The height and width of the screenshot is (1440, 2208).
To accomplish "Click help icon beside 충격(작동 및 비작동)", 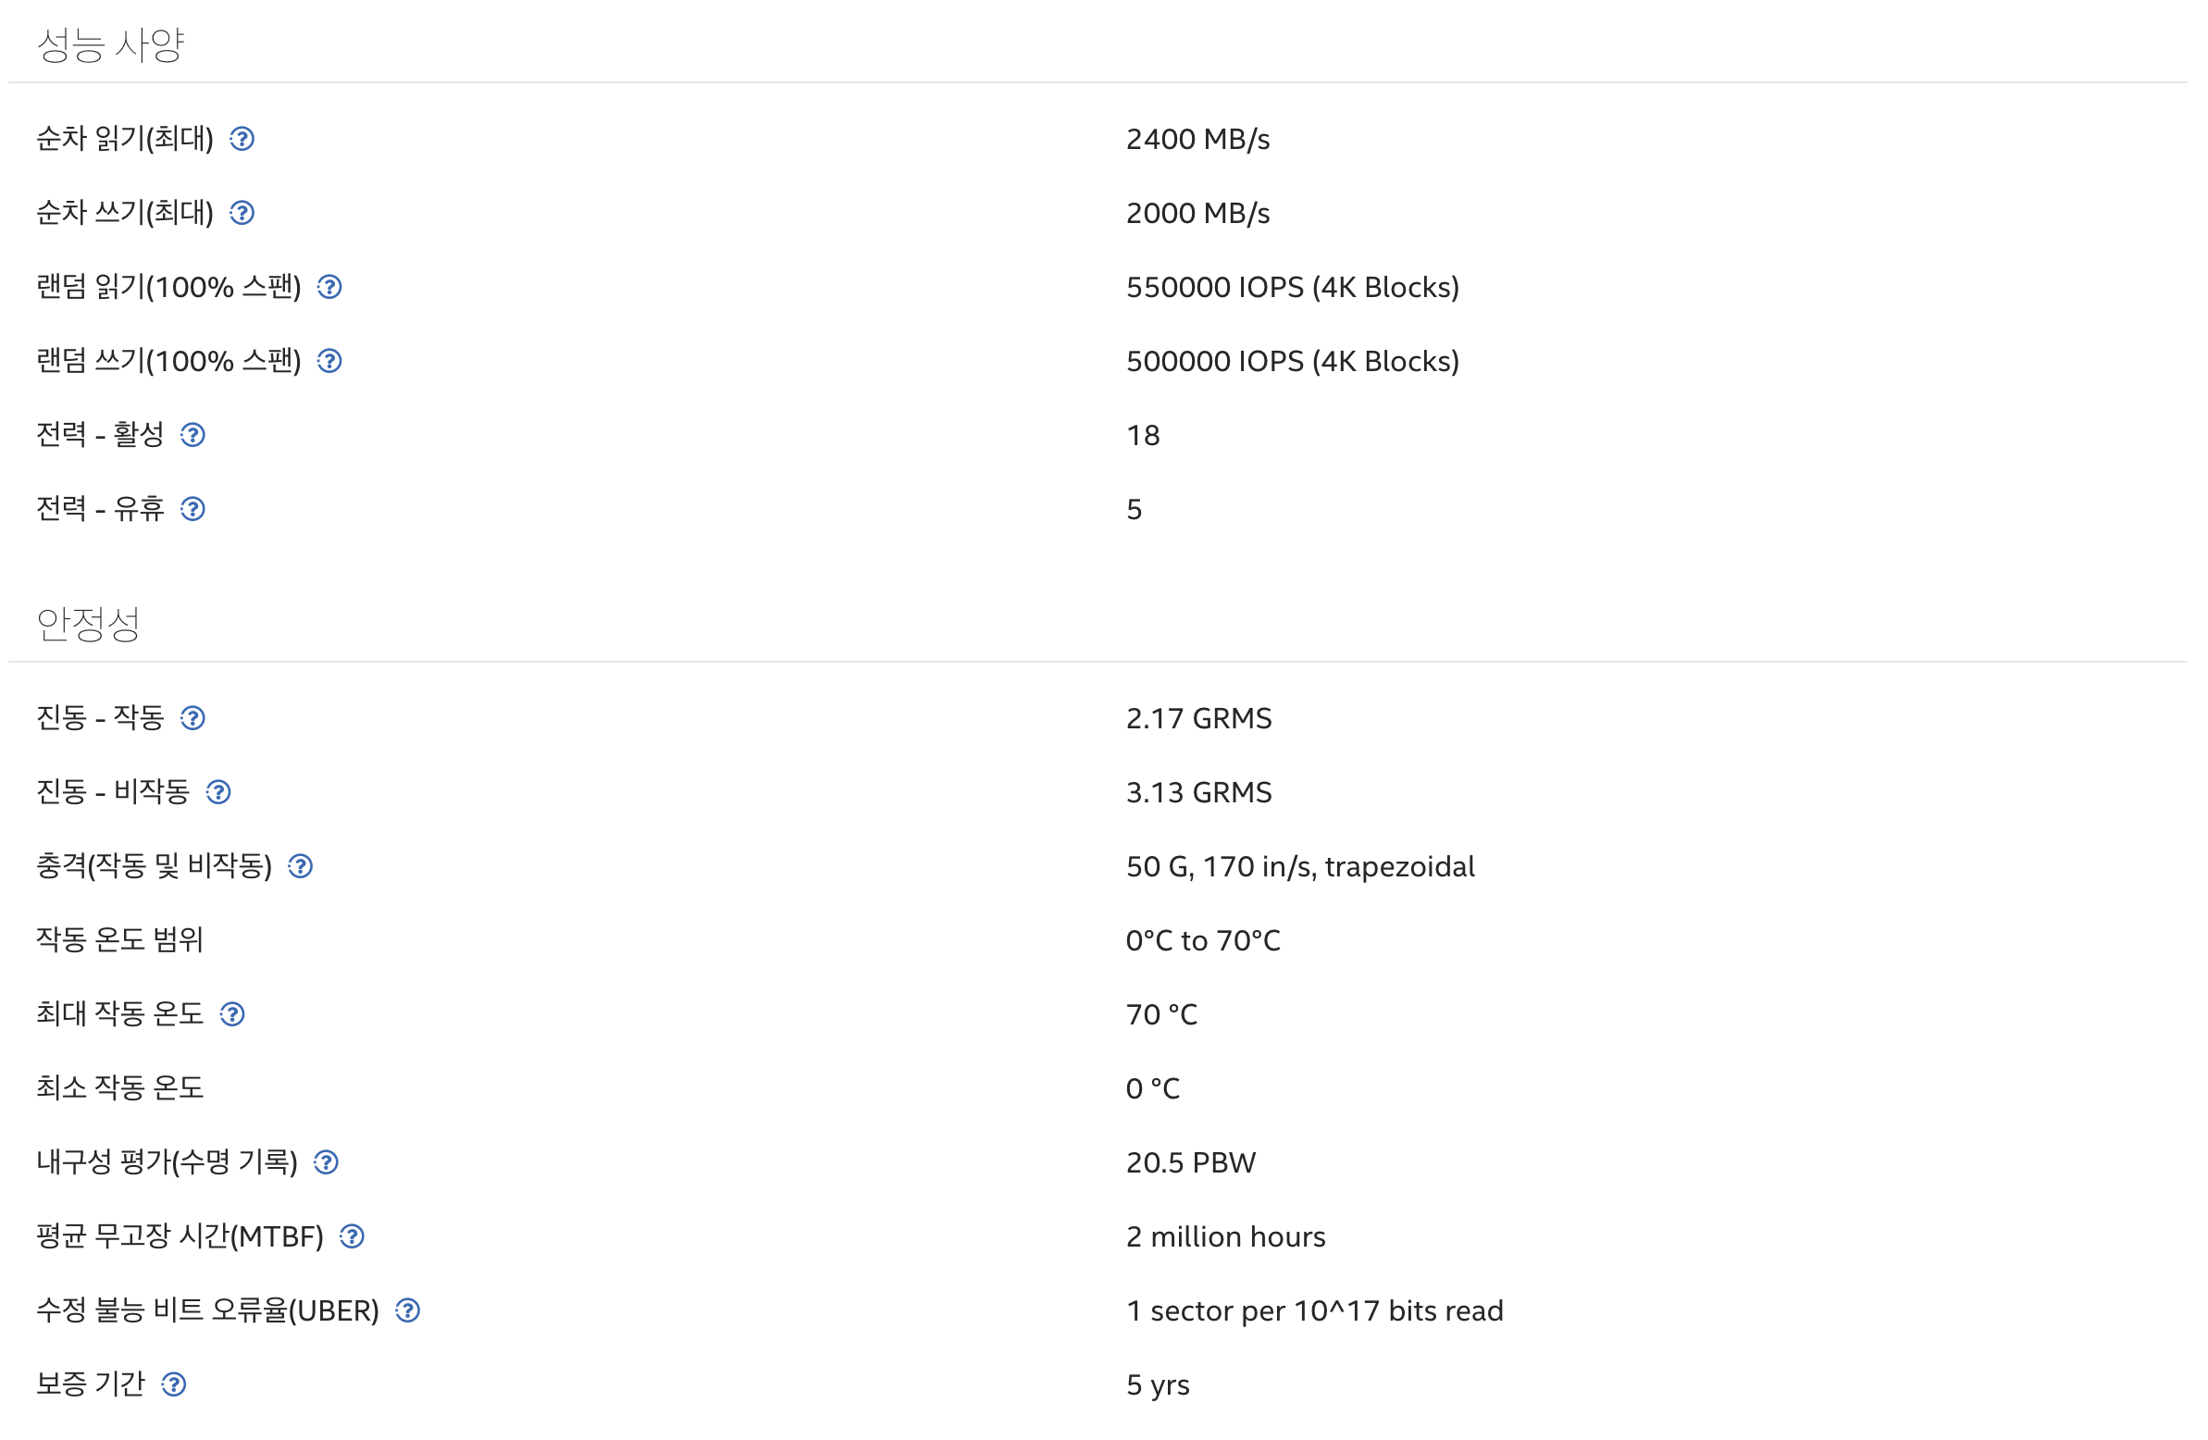I will [x=301, y=866].
